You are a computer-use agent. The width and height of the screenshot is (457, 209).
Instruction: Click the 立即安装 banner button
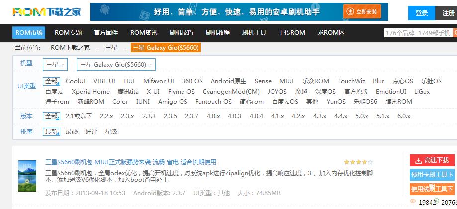(362, 12)
